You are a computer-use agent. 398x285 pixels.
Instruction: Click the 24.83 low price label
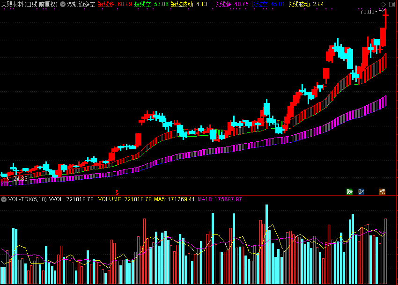(x=20, y=178)
